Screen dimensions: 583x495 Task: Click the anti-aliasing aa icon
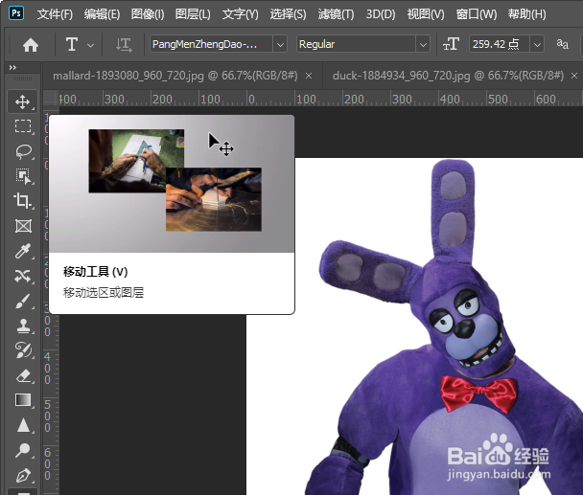(562, 44)
